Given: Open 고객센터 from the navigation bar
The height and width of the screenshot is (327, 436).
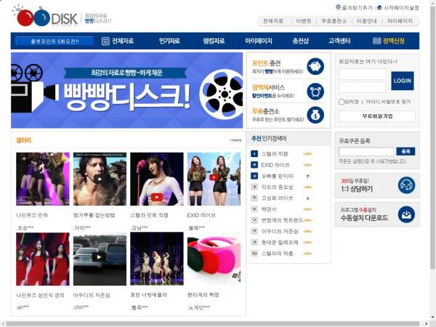Looking at the screenshot, I should tap(340, 41).
